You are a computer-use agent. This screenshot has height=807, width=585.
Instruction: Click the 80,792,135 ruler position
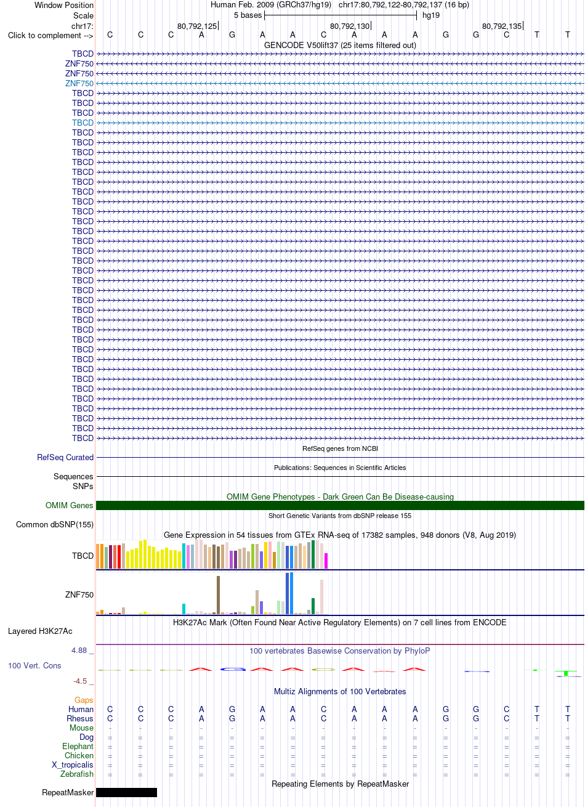pos(502,26)
